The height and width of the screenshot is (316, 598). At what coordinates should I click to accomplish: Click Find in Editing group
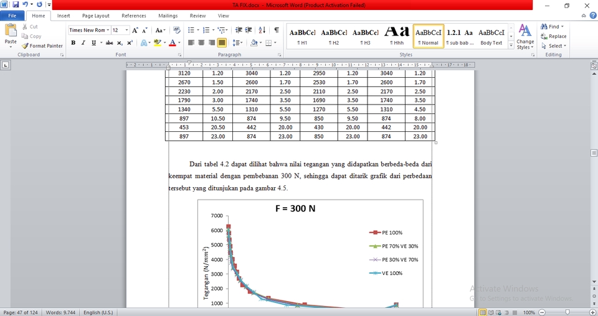click(x=552, y=27)
